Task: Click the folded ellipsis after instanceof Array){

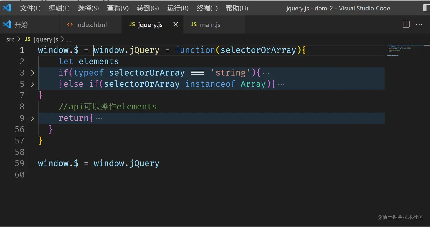Action: (281, 84)
